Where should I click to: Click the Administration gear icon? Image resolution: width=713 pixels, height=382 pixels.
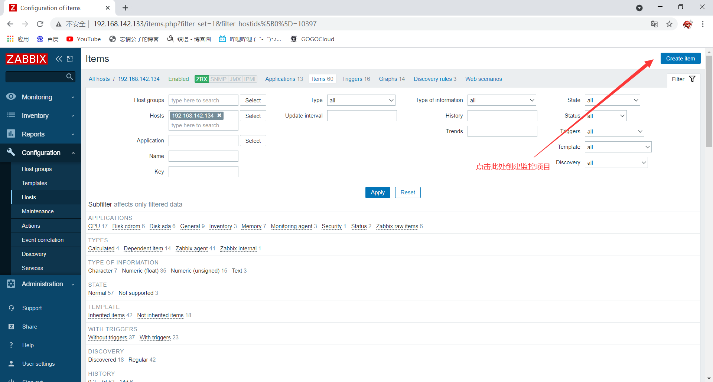point(11,284)
